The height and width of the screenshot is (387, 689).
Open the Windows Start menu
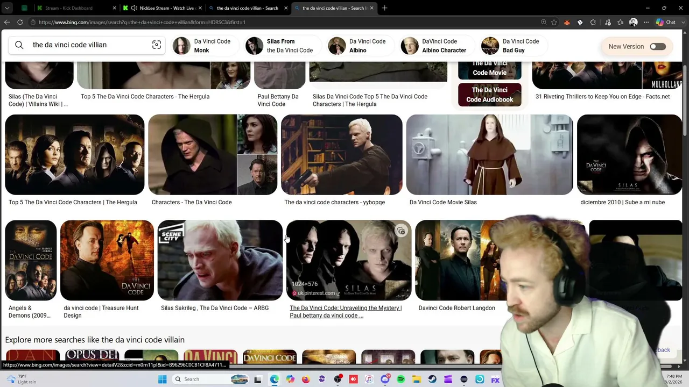pos(163,379)
